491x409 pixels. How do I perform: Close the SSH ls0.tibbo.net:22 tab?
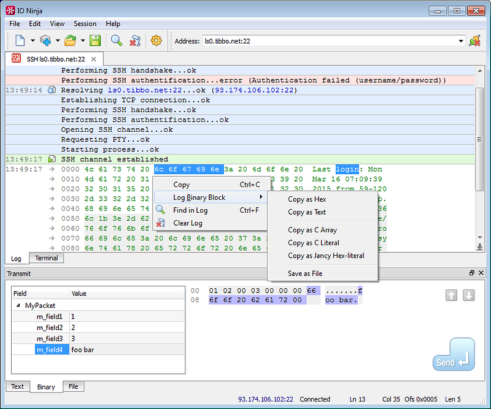click(94, 59)
